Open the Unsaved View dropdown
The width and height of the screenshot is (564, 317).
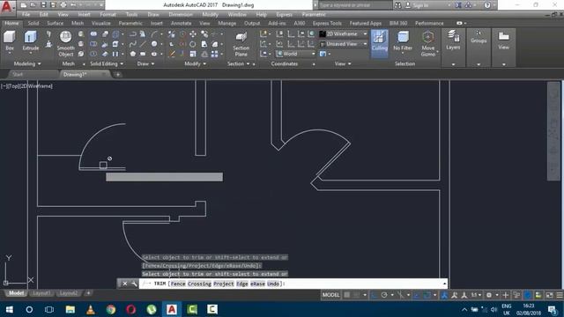coord(344,44)
